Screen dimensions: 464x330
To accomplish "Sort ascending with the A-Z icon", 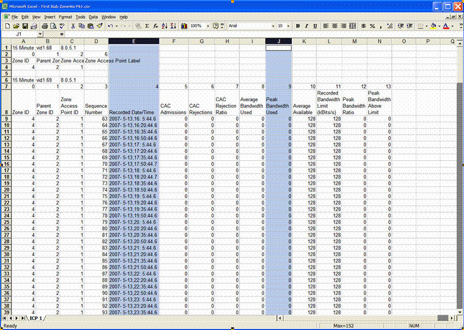I will coord(165,26).
